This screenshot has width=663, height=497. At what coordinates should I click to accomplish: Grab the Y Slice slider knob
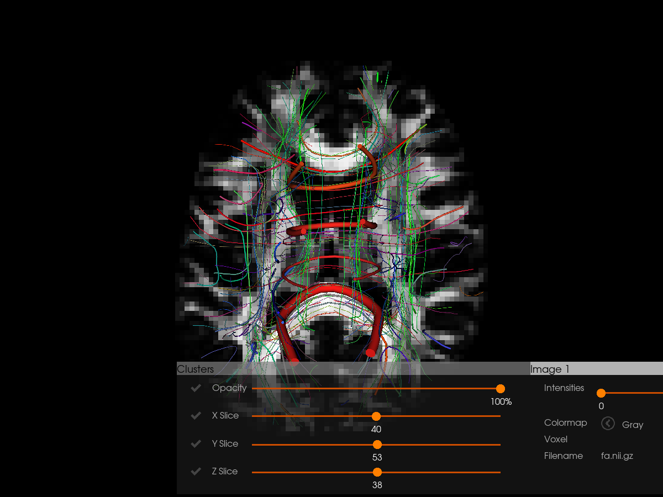tap(377, 445)
